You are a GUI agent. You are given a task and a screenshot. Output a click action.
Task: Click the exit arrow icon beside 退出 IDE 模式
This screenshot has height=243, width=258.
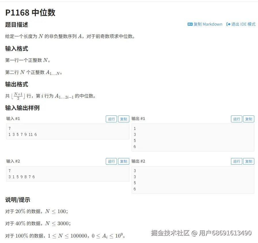point(228,24)
